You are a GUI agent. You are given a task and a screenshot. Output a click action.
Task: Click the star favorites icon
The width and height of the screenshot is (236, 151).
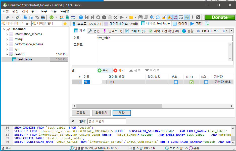pyautogui.click(x=65, y=23)
